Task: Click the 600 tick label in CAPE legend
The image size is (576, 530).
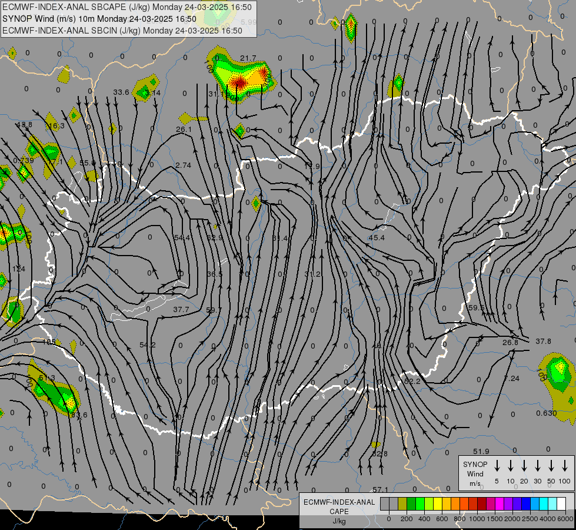Action: tap(442, 519)
